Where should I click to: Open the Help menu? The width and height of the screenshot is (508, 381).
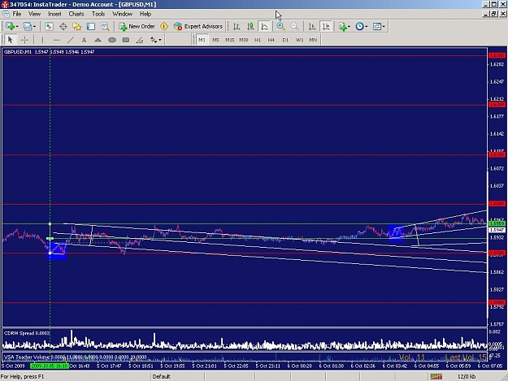pyautogui.click(x=145, y=14)
